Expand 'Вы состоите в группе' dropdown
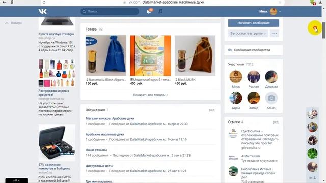 pyautogui.click(x=248, y=33)
